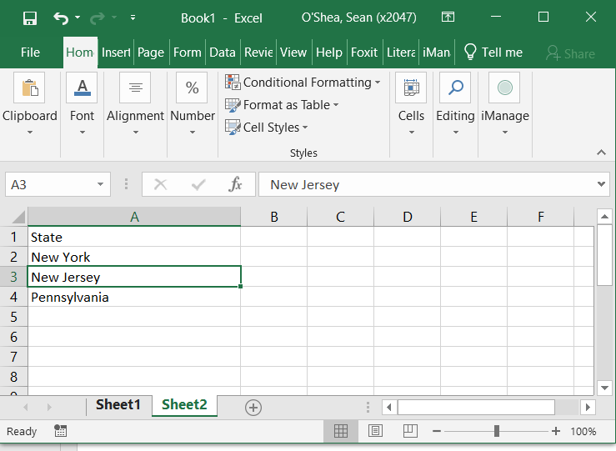616x451 pixels.
Task: Click the Undo arrow icon
Action: coord(61,18)
